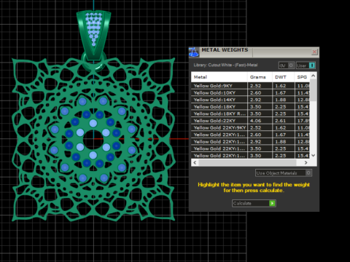The image size is (350, 262).
Task: Select Yellow Gold 22KY:1... row with 2.60 grams
Action: [251, 135]
